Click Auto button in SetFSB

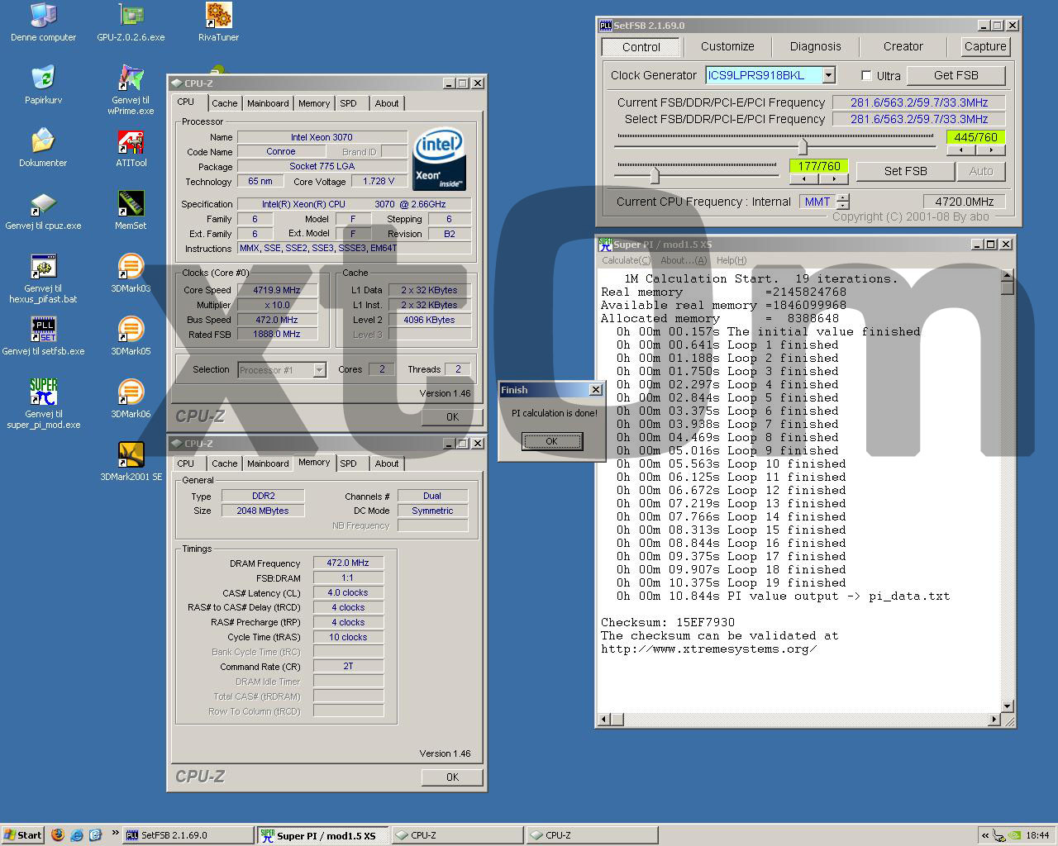[x=981, y=171]
